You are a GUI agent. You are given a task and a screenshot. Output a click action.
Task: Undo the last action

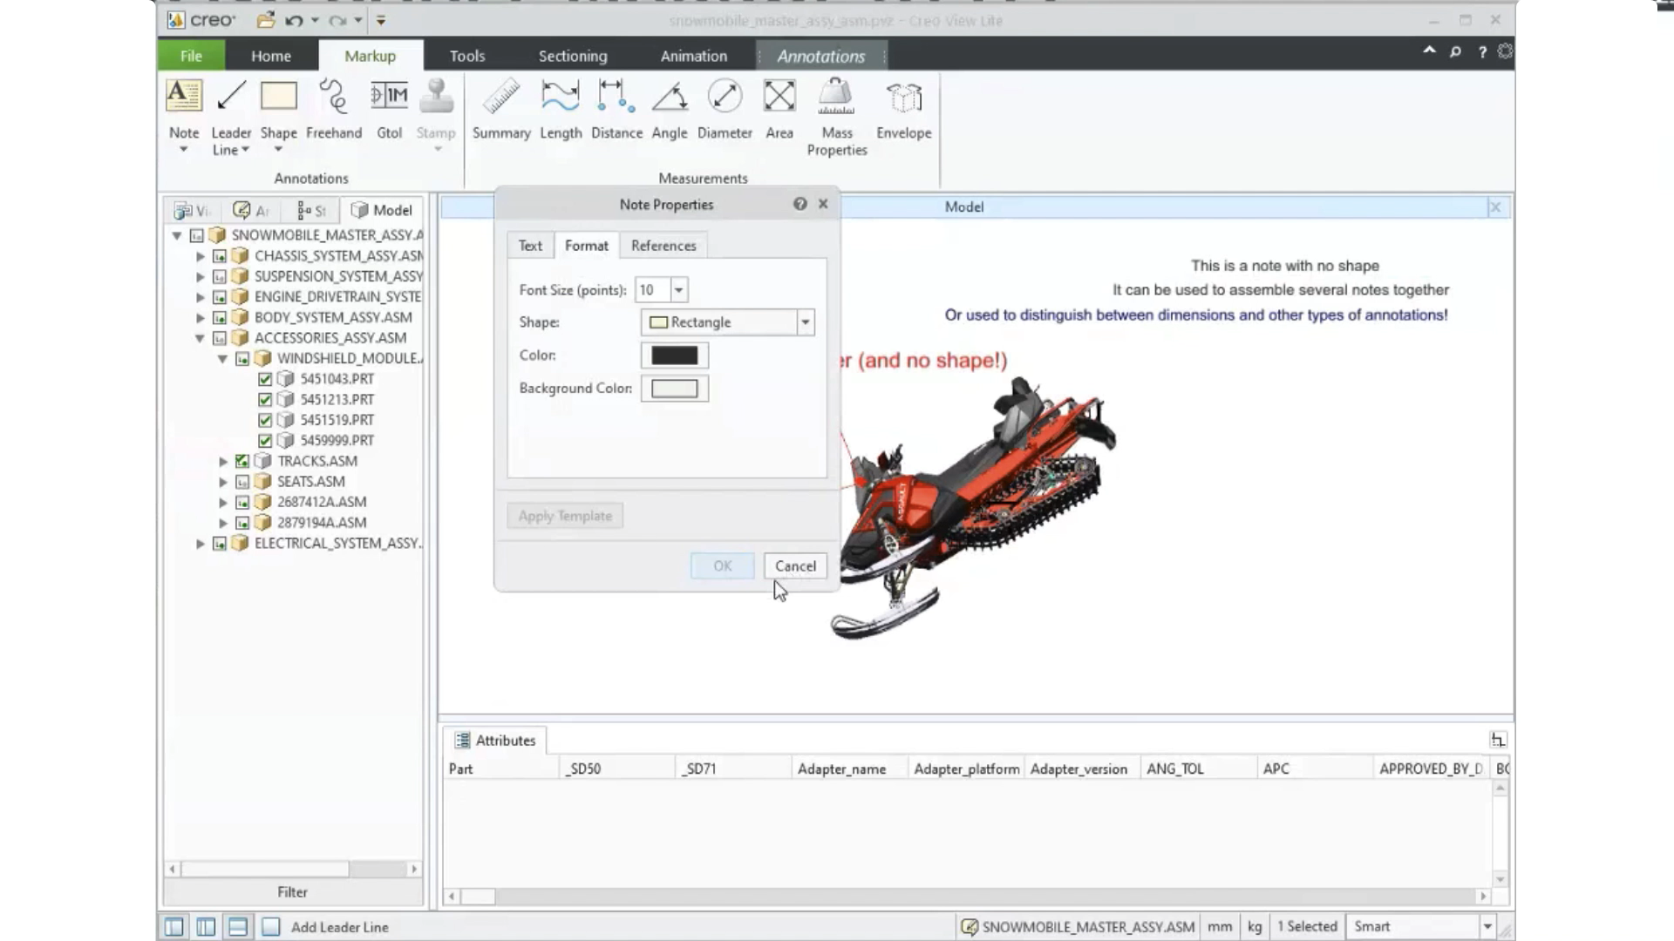pyautogui.click(x=294, y=20)
